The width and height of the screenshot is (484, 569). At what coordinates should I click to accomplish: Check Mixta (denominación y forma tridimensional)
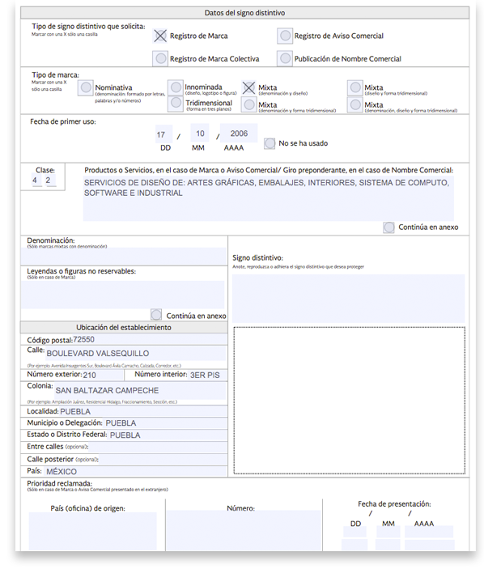click(x=249, y=104)
